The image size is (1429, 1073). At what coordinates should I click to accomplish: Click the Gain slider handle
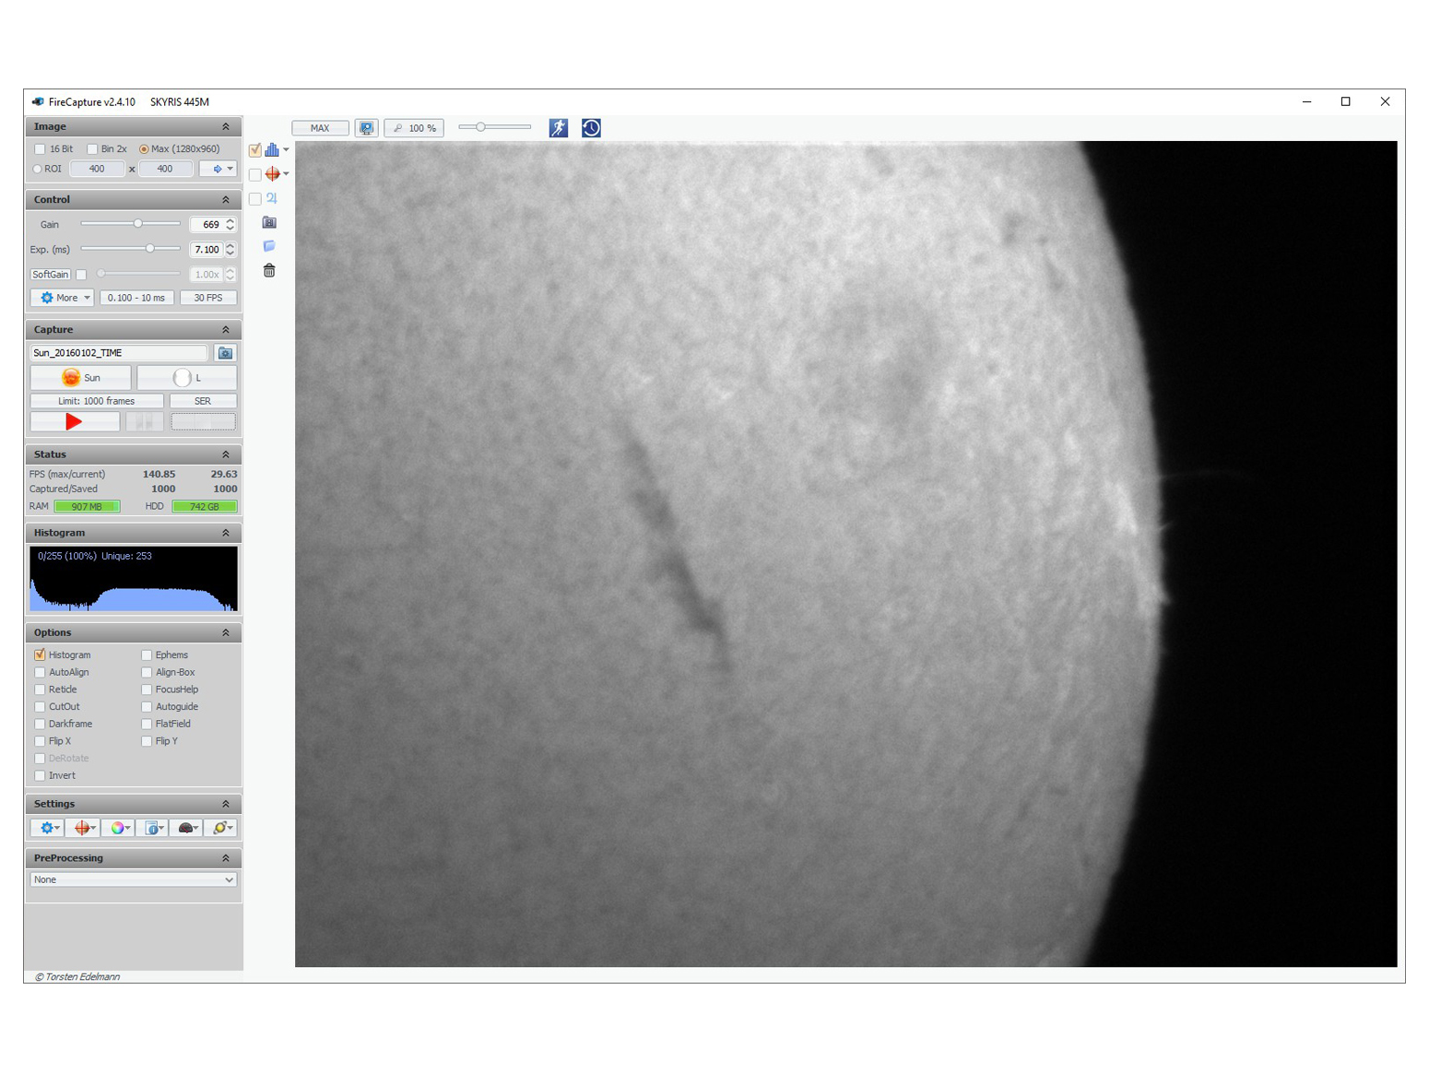[138, 223]
